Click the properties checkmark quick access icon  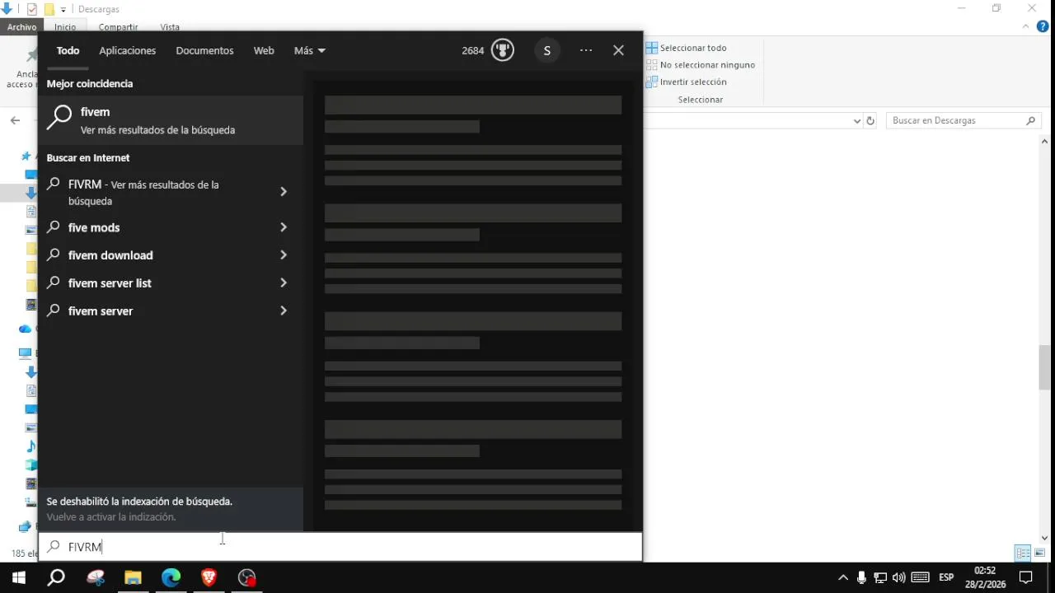(32, 9)
